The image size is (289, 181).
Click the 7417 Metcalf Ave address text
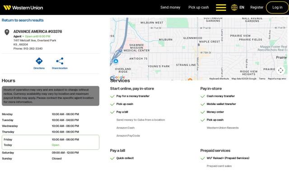pos(35,40)
